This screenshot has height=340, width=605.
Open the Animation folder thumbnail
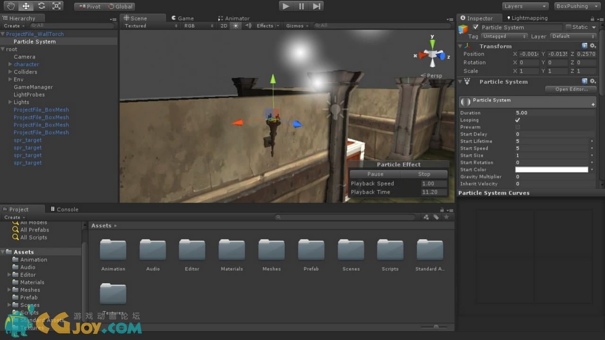[113, 250]
